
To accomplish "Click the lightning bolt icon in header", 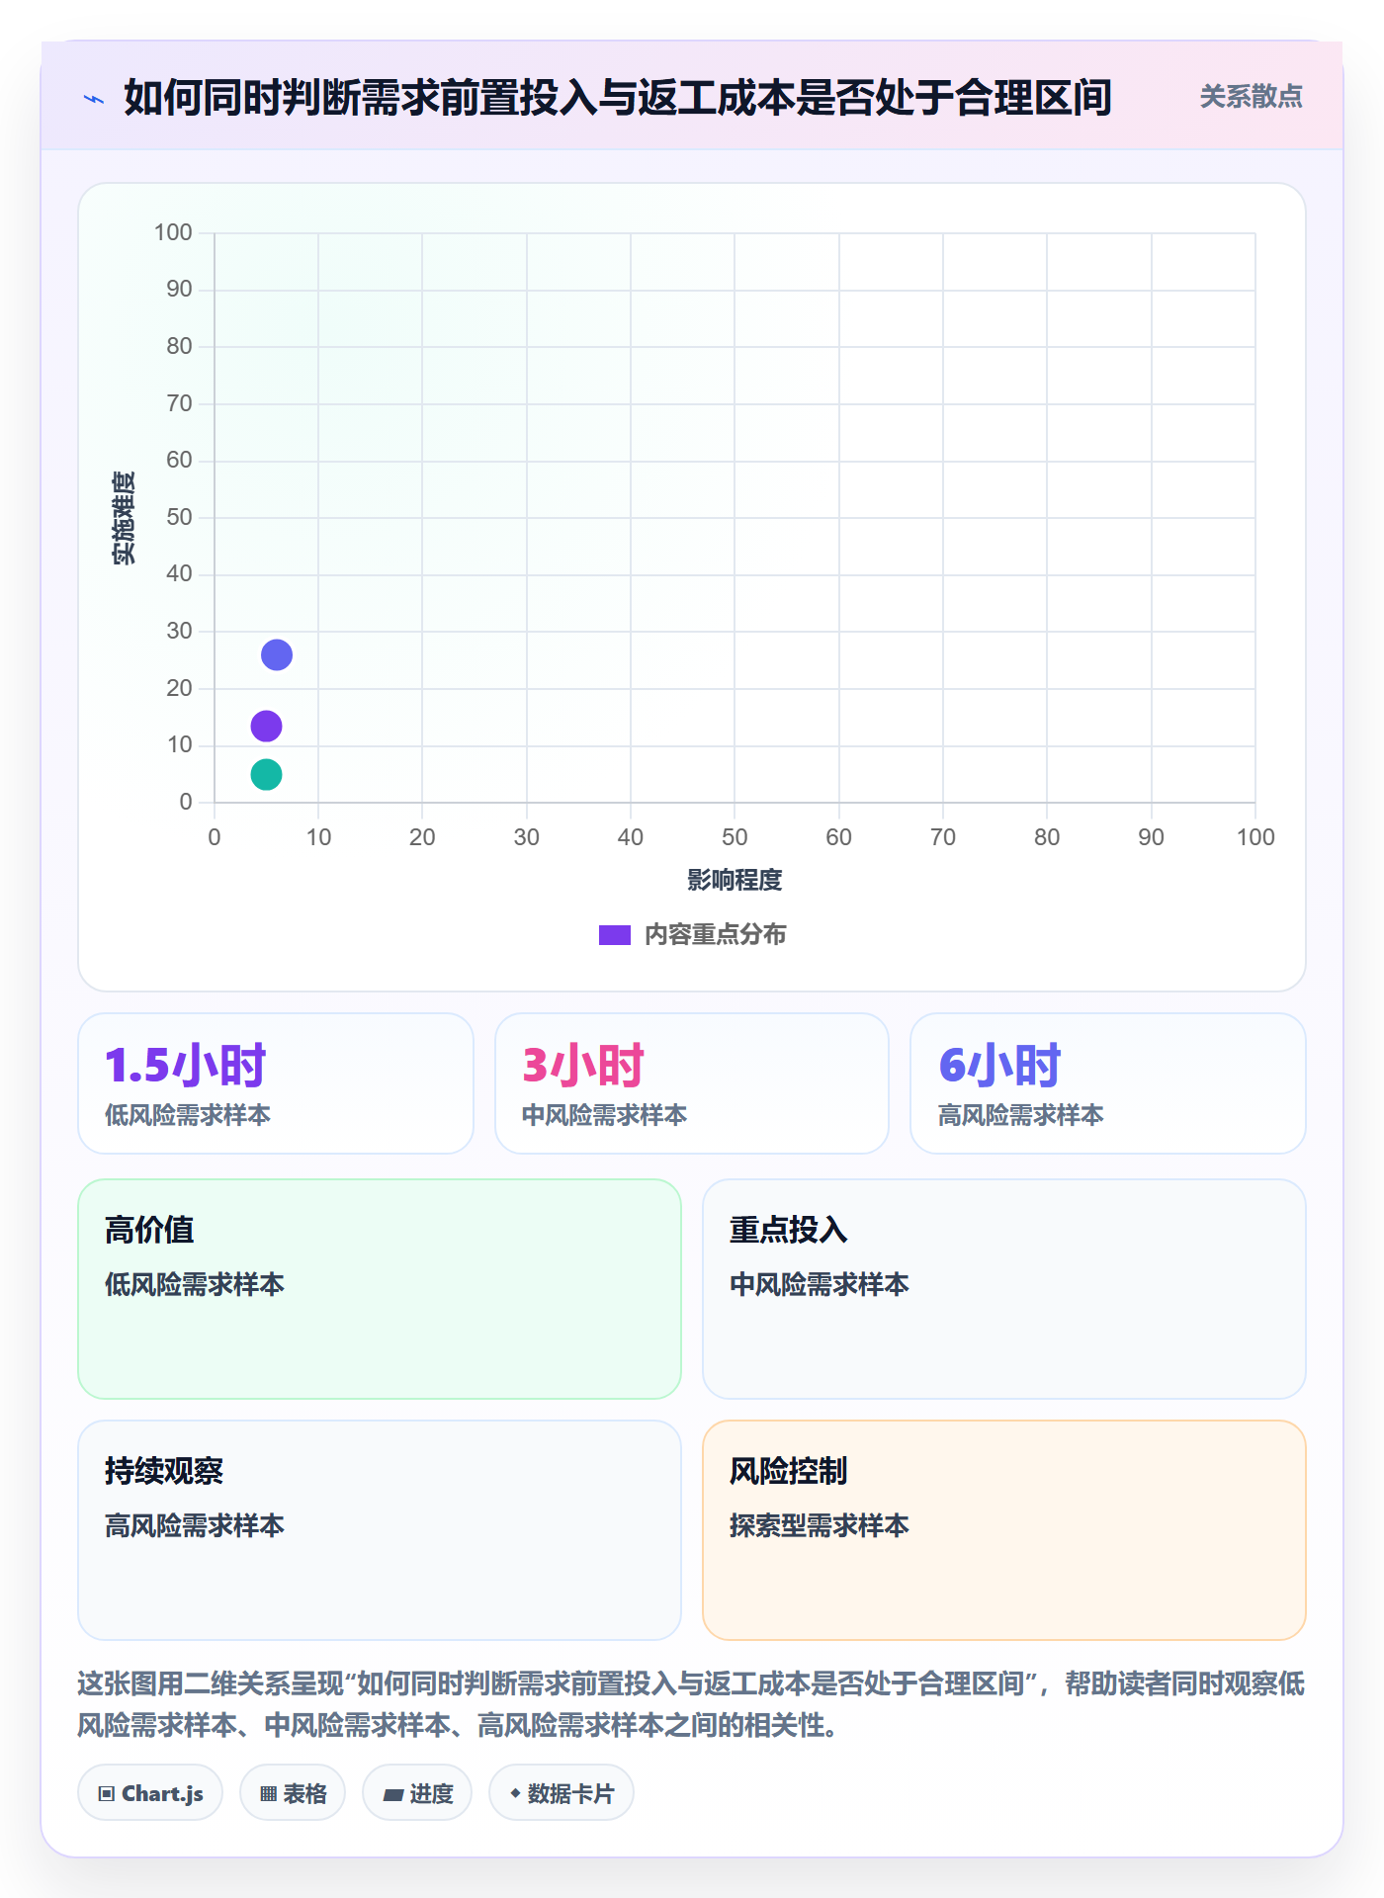I will (94, 99).
